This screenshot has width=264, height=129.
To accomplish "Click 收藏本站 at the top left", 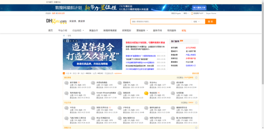I will click(x=57, y=2).
